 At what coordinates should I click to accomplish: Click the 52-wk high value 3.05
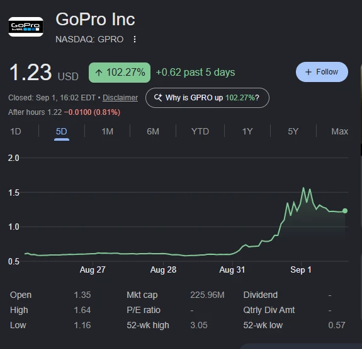point(199,325)
